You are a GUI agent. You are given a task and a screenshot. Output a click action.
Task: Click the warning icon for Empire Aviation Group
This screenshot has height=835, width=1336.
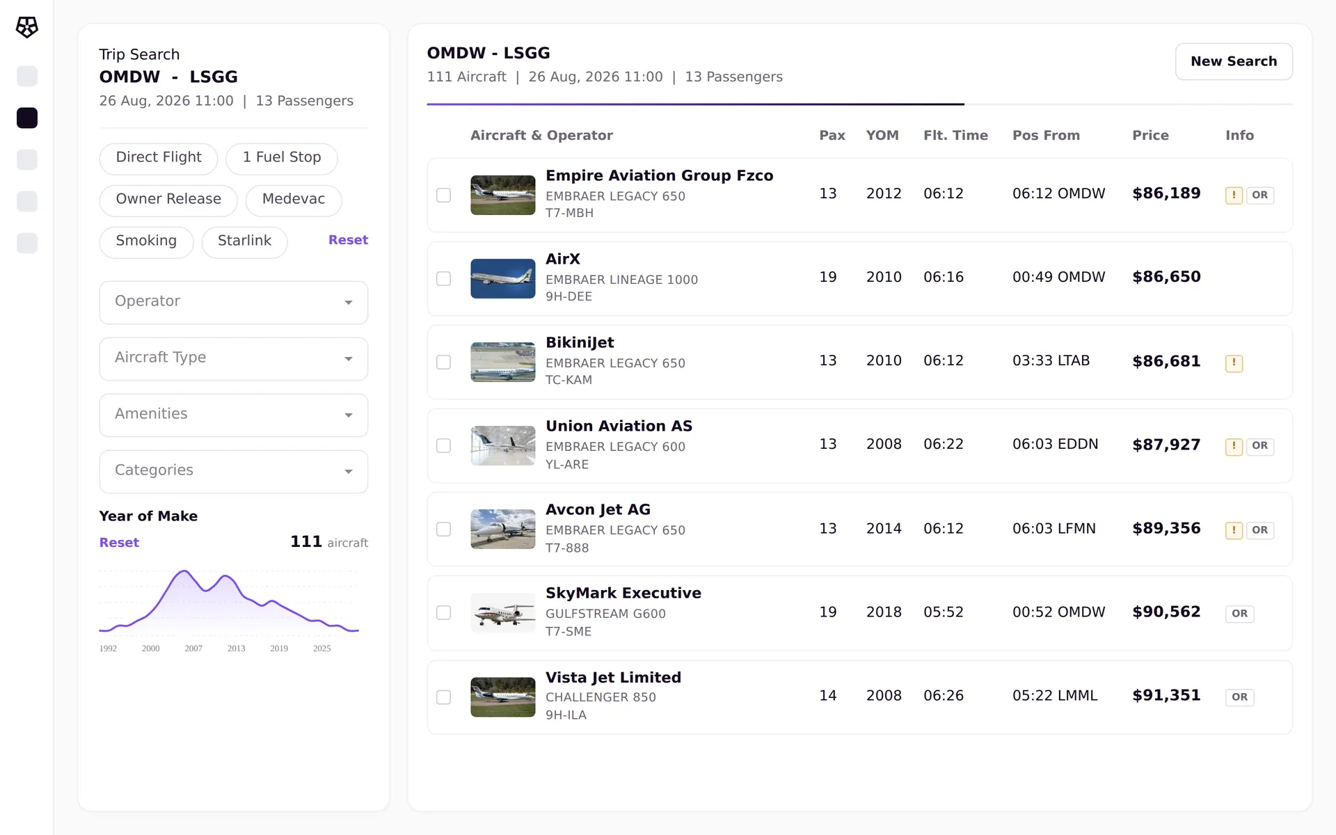pos(1234,196)
